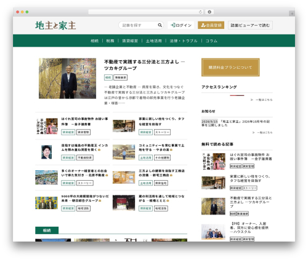Click the arrow icon before アクセスランキング 一覧はこちら
Screen dimensions: 308x260
point(252,100)
